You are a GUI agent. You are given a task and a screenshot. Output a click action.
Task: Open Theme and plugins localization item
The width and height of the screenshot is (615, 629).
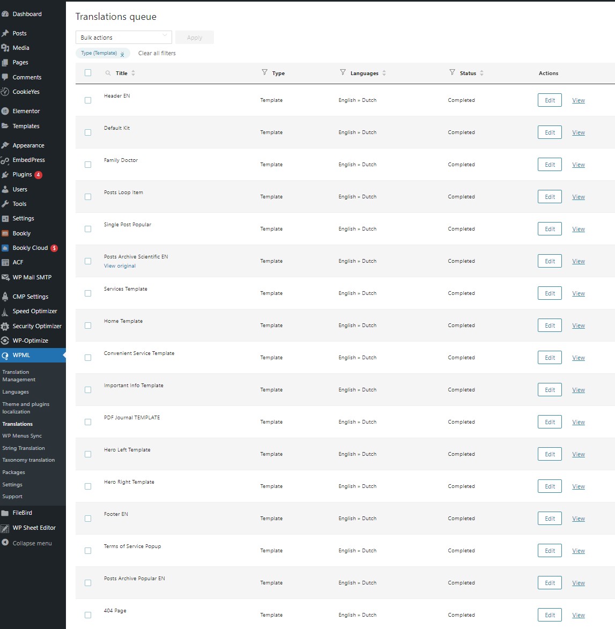point(26,408)
